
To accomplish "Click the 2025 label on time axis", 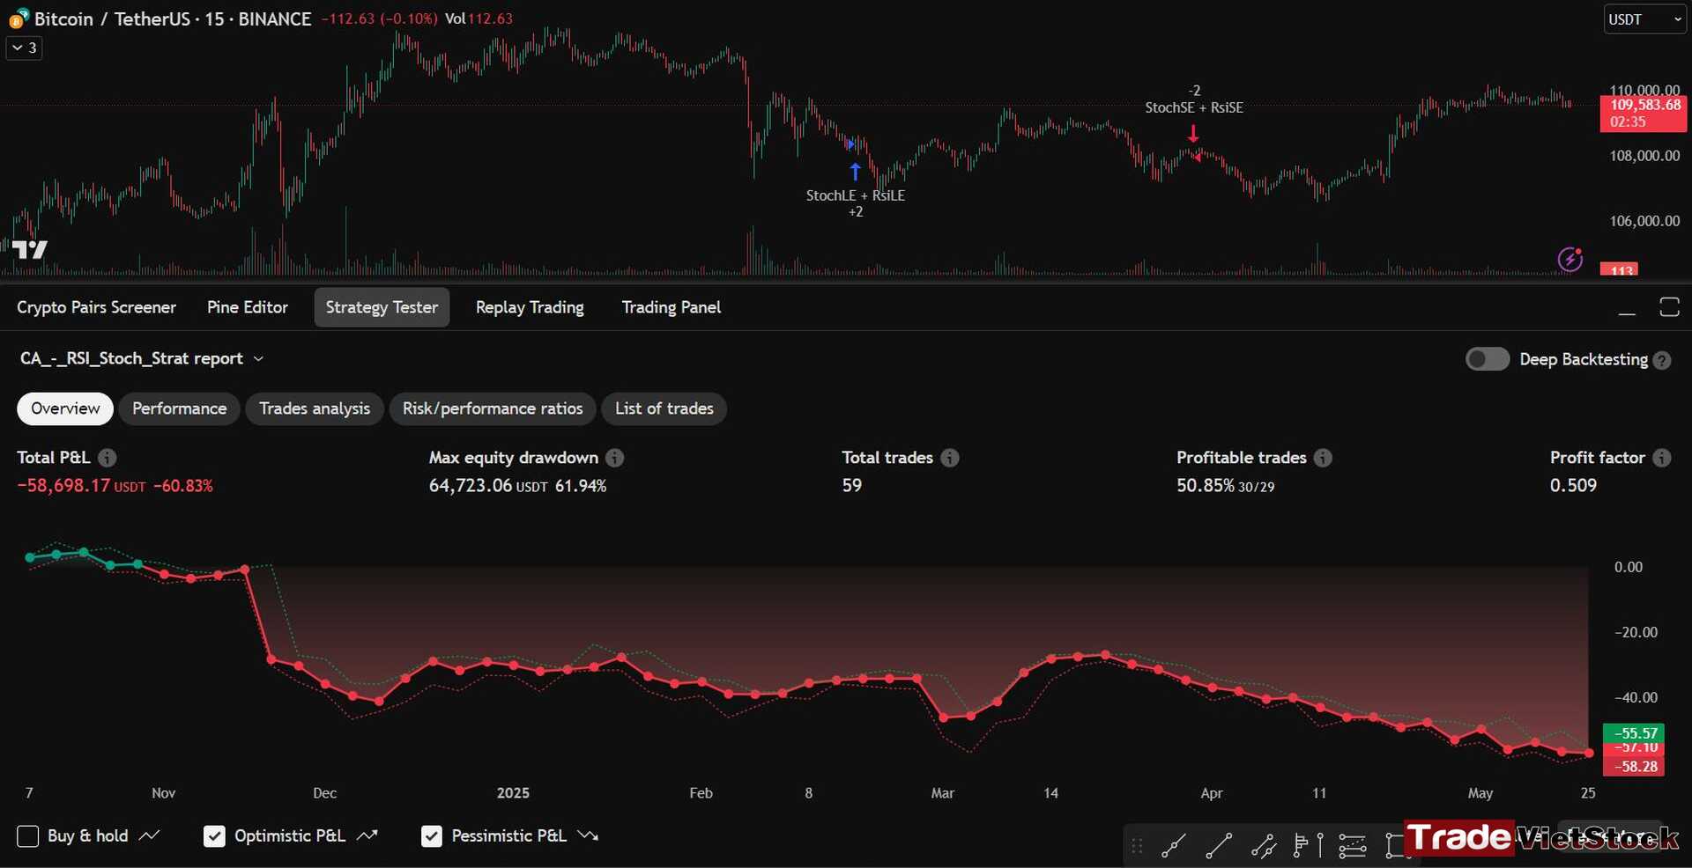I will (513, 793).
